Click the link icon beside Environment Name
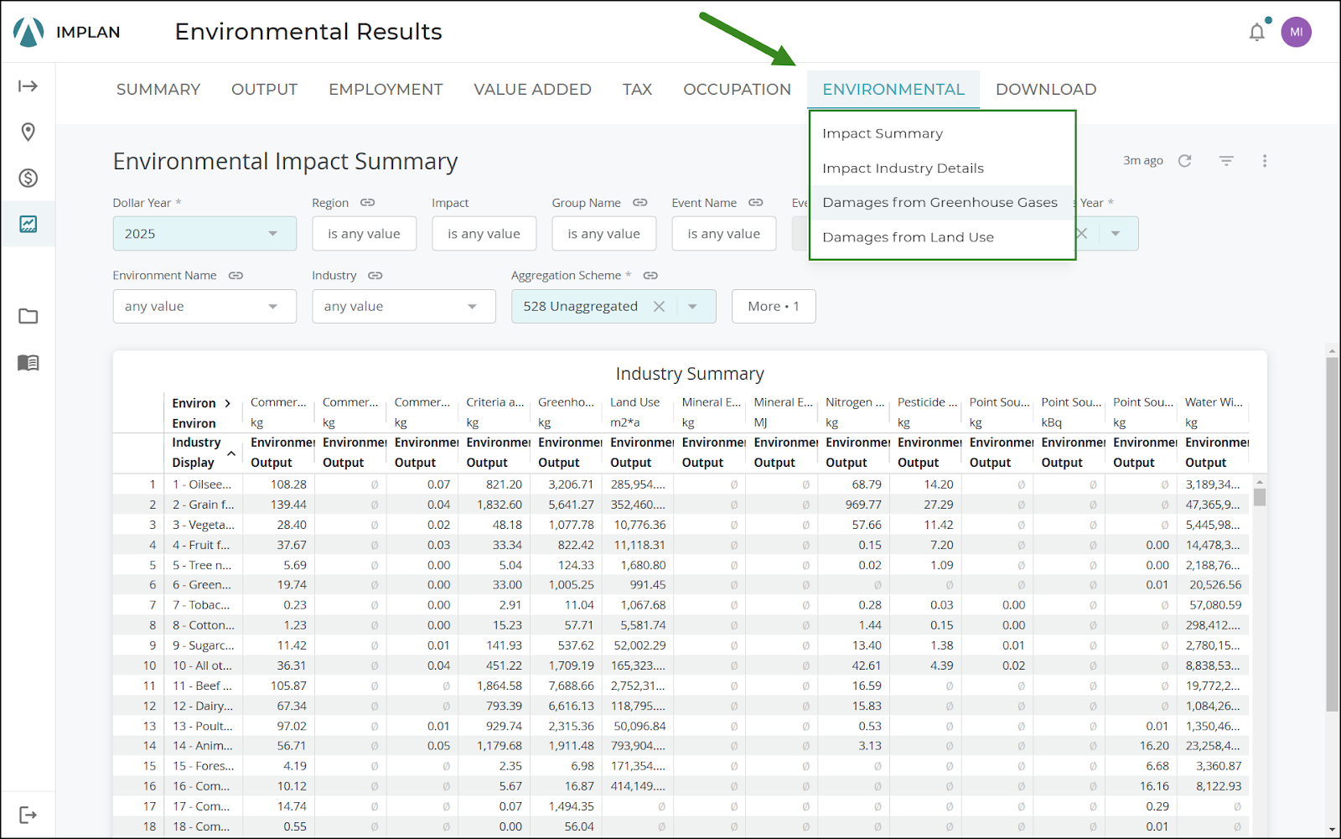 coord(236,276)
